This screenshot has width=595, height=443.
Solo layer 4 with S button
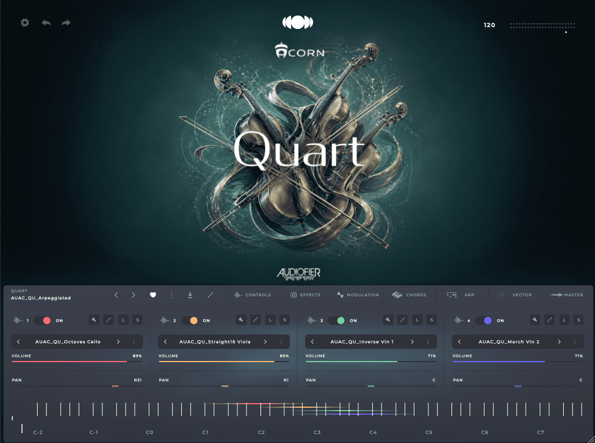pyautogui.click(x=578, y=320)
